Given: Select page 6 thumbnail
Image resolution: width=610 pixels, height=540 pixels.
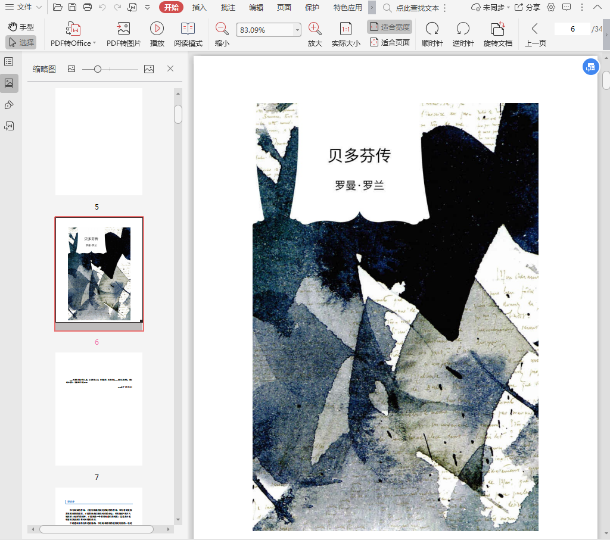Looking at the screenshot, I should 99,274.
